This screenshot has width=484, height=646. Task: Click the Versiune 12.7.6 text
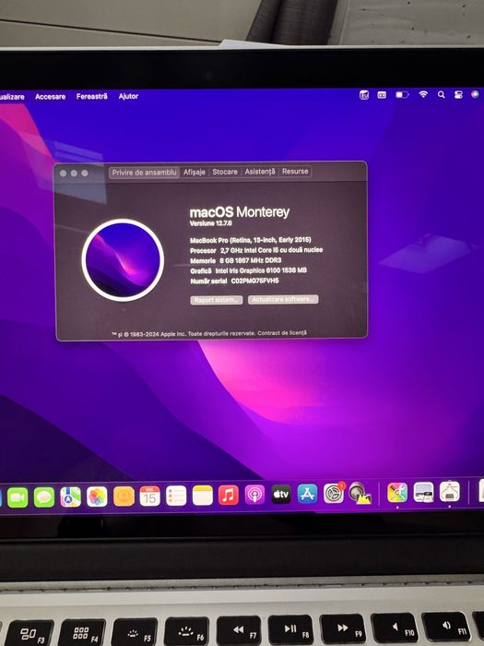pyautogui.click(x=211, y=223)
